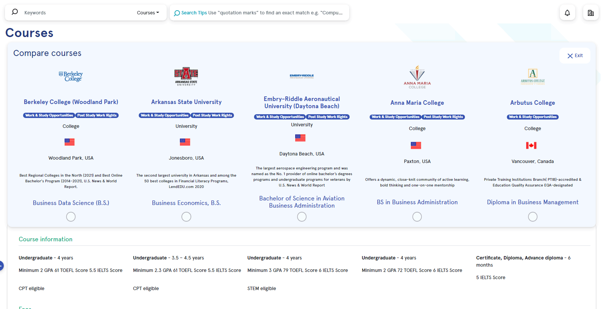Click Anna Maria's Post Study Work Rights tag

443,117
